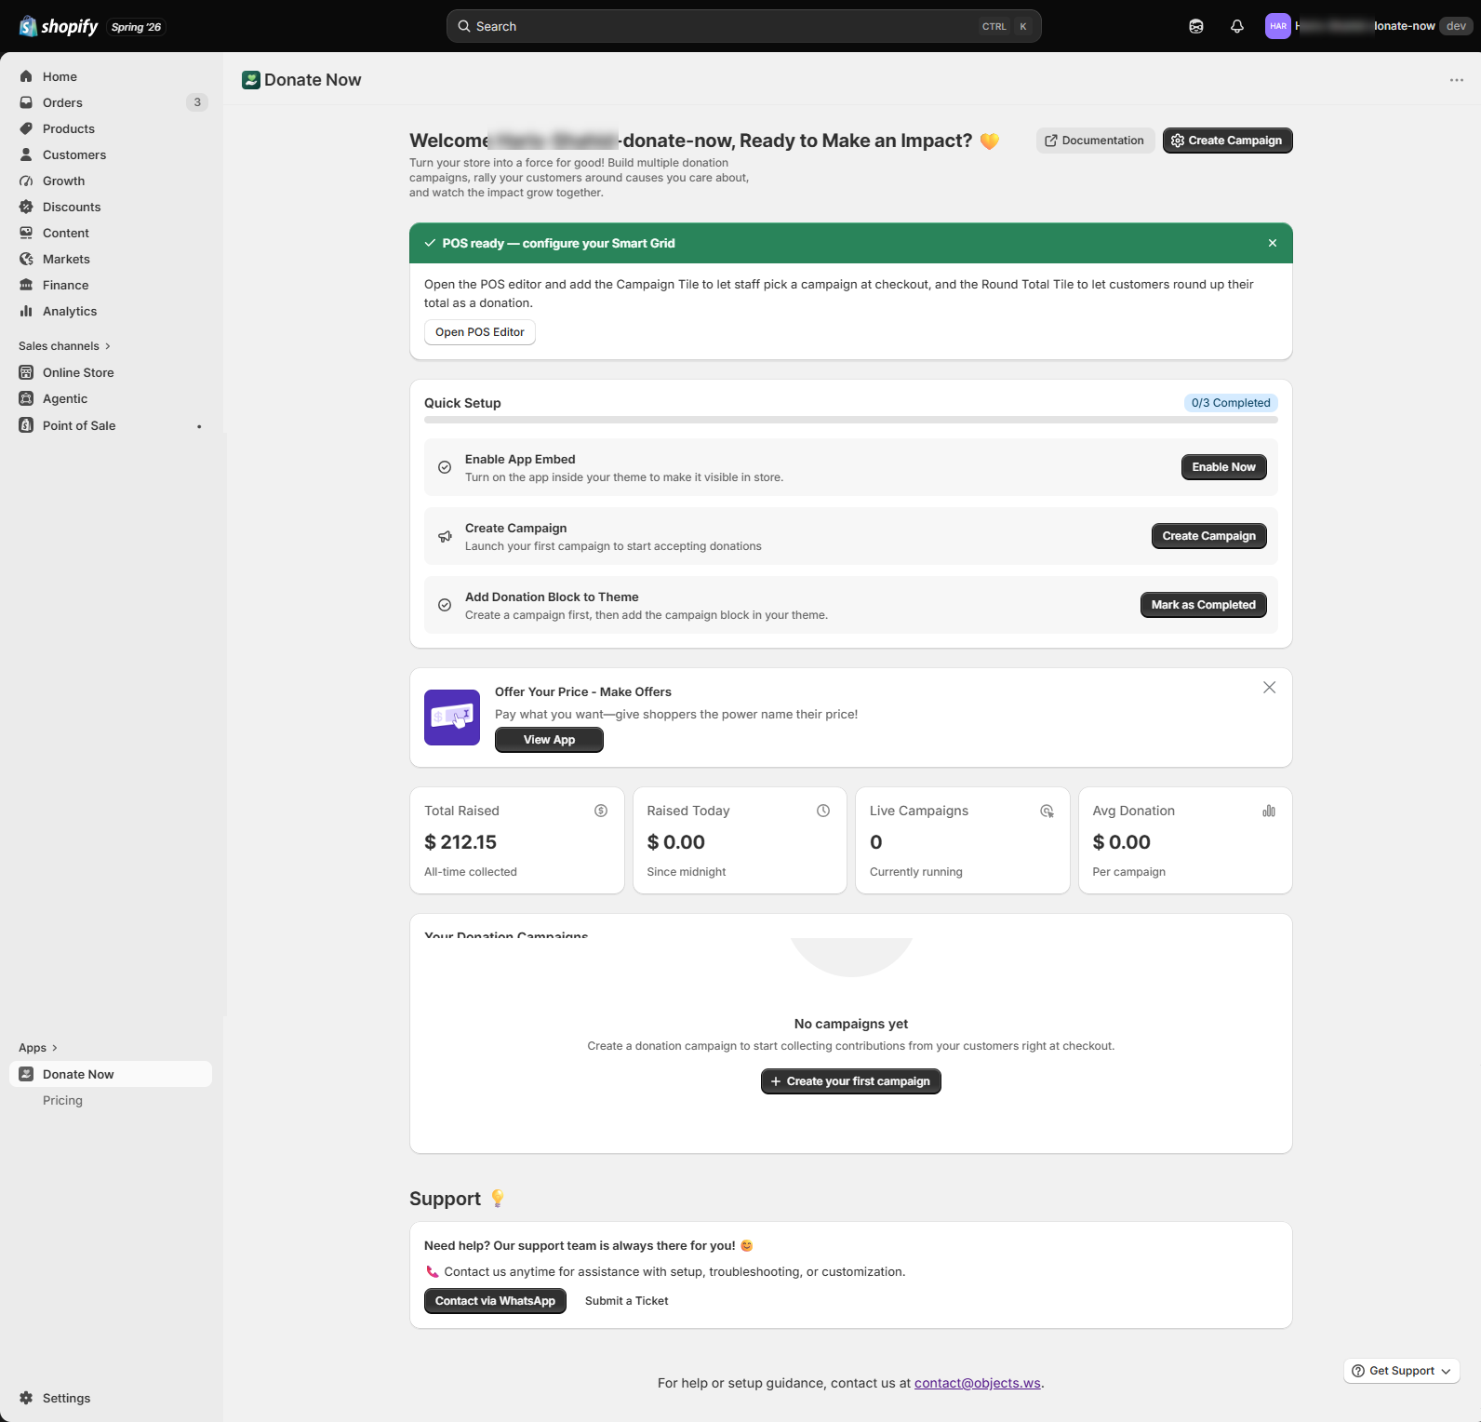Image resolution: width=1481 pixels, height=1422 pixels.
Task: Open the Sidekick assistant icon in the top bar
Action: point(1196,26)
